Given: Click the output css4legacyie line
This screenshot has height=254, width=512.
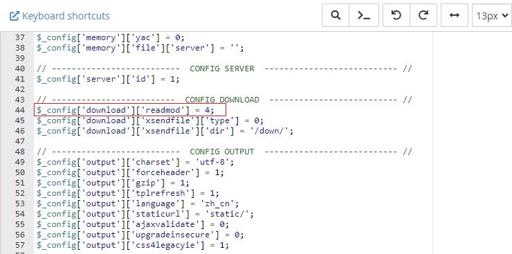Looking at the screenshot, I should coord(133,245).
